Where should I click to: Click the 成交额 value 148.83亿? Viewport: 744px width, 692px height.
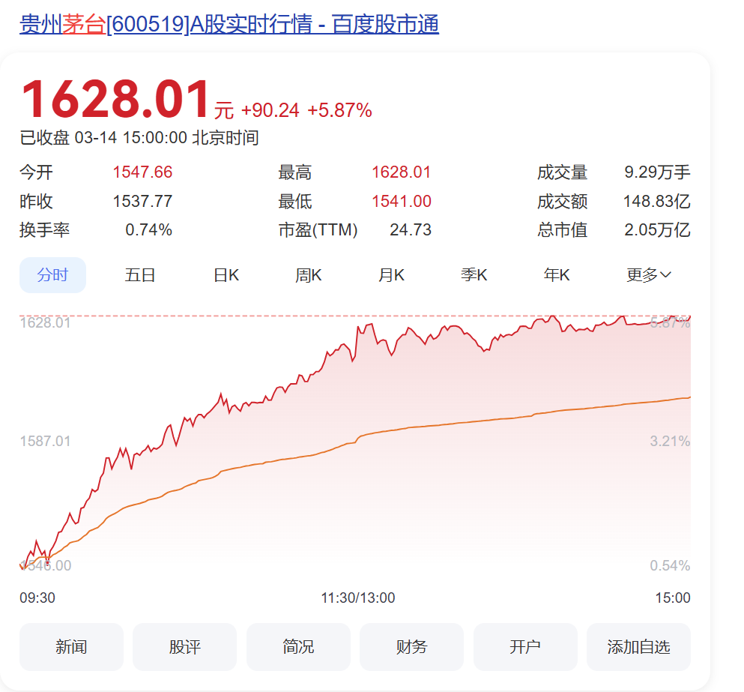(x=656, y=201)
